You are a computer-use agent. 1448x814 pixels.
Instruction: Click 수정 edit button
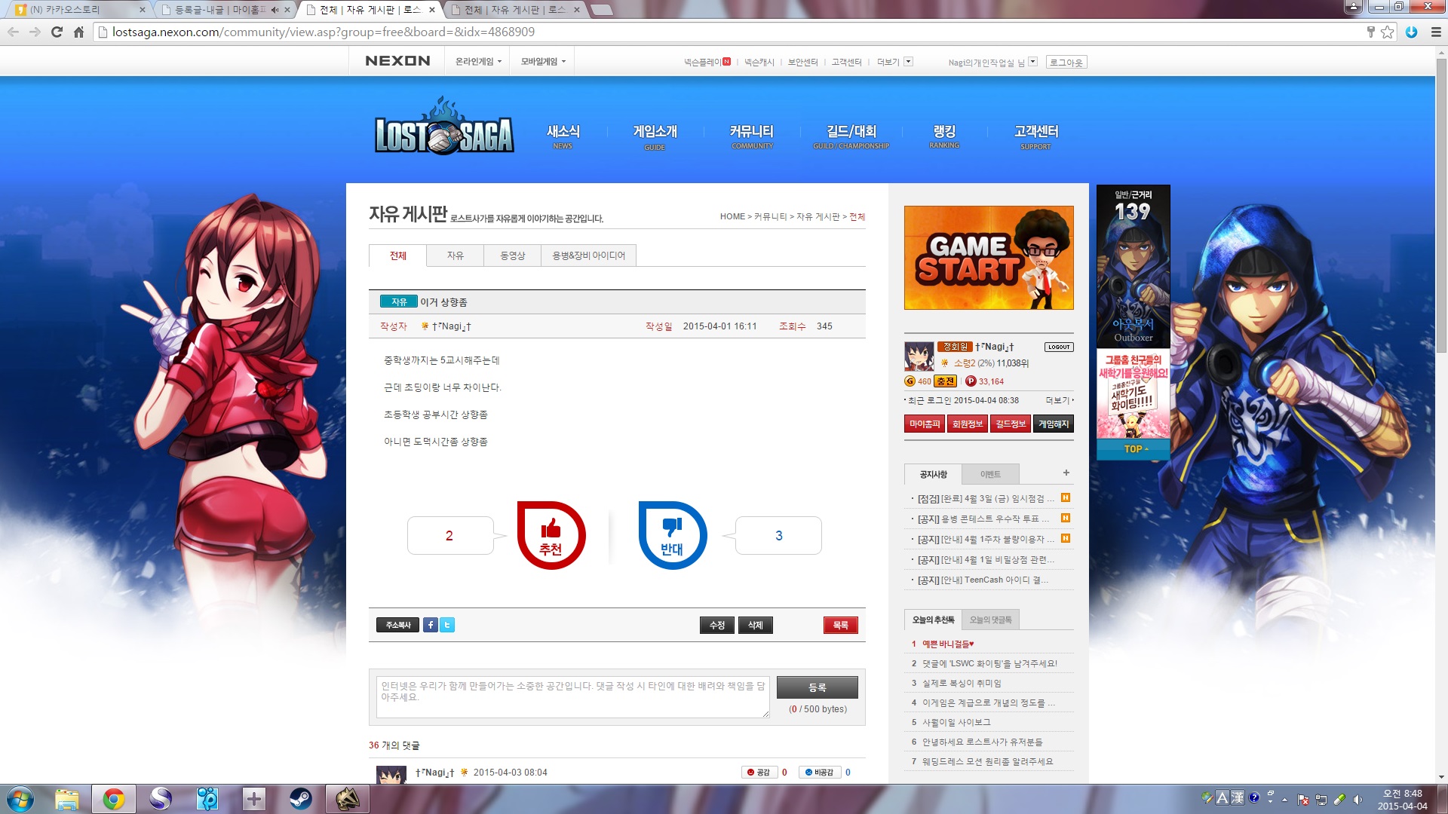click(x=716, y=625)
